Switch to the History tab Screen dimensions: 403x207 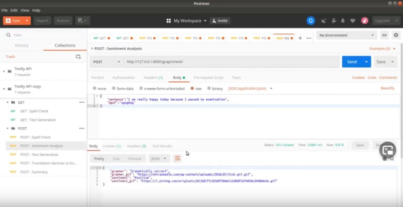[x=21, y=45]
